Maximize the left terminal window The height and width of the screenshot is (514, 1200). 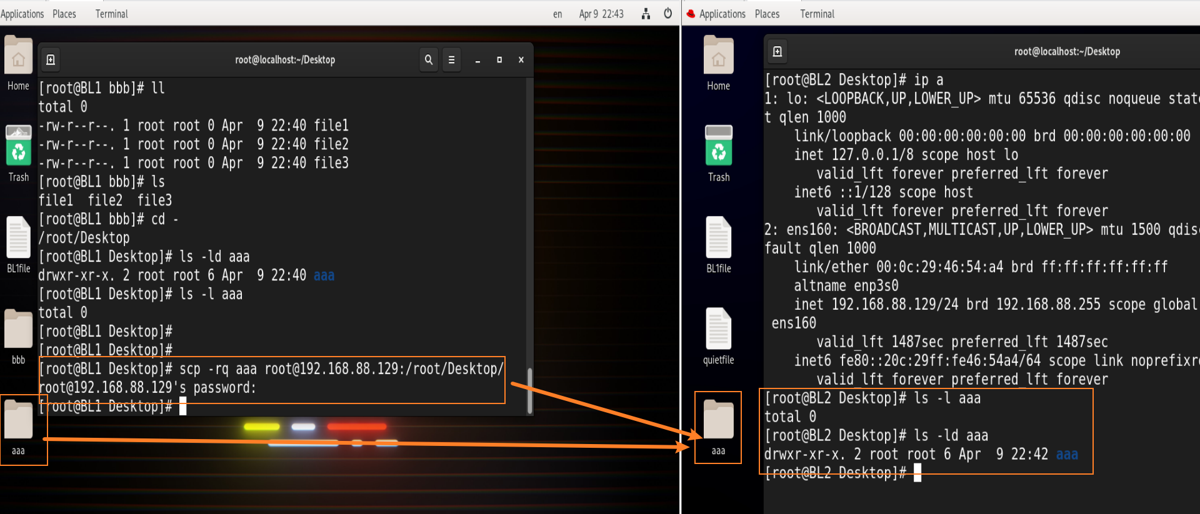(x=499, y=60)
